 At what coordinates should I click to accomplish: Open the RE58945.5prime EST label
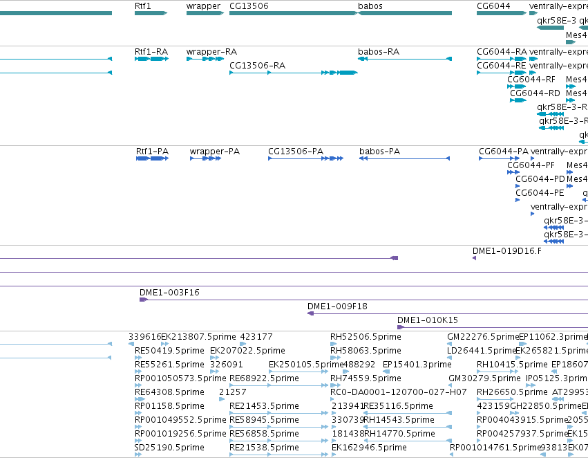[x=265, y=420]
